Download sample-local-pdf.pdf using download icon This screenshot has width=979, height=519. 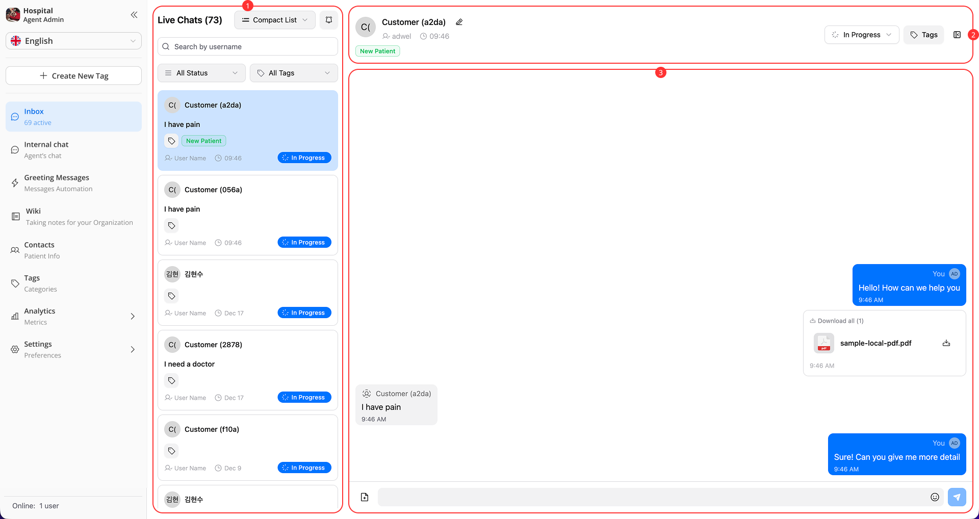point(946,343)
